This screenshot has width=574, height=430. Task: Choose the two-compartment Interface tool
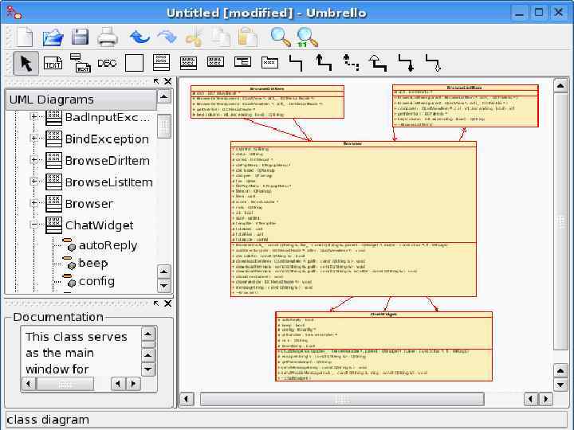click(188, 63)
